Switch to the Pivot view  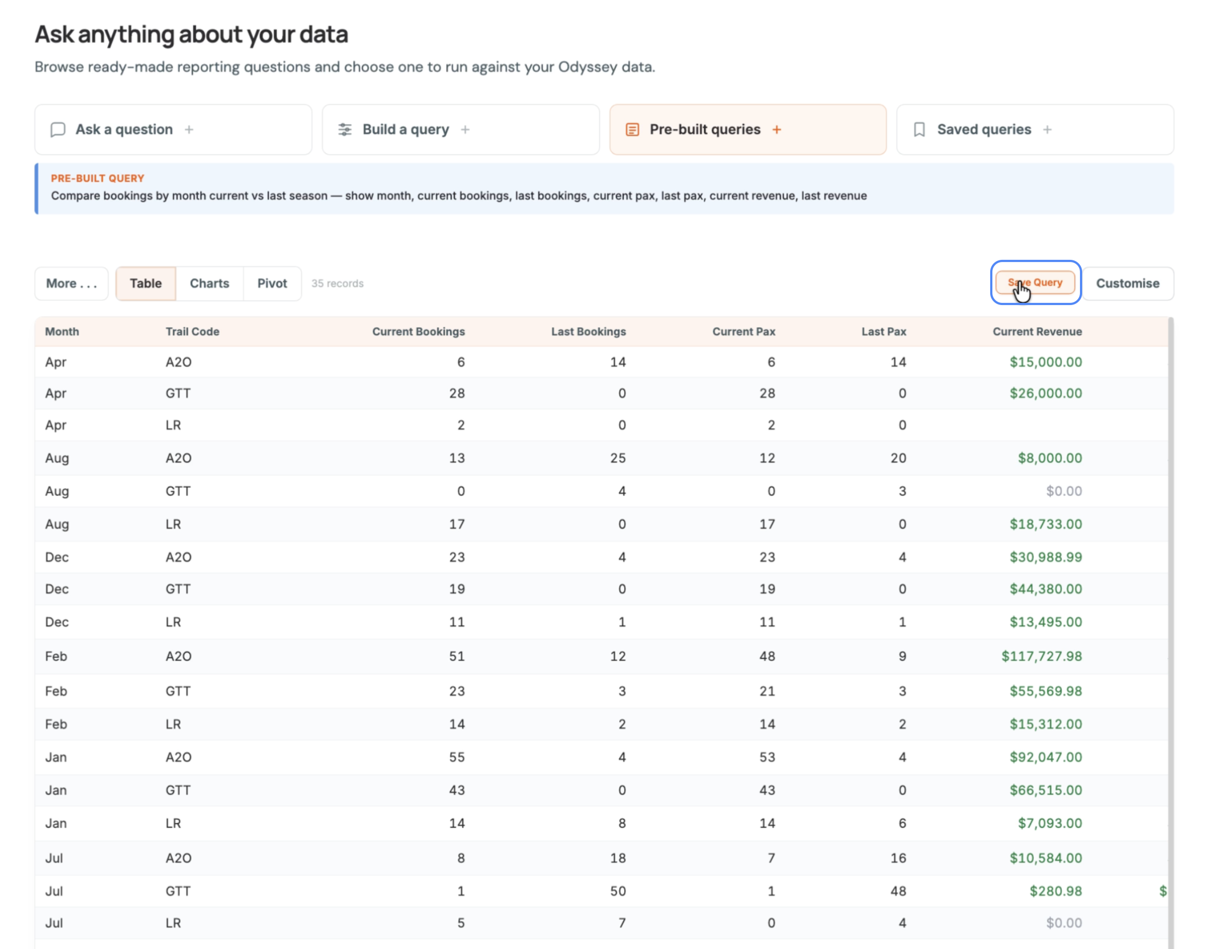272,283
